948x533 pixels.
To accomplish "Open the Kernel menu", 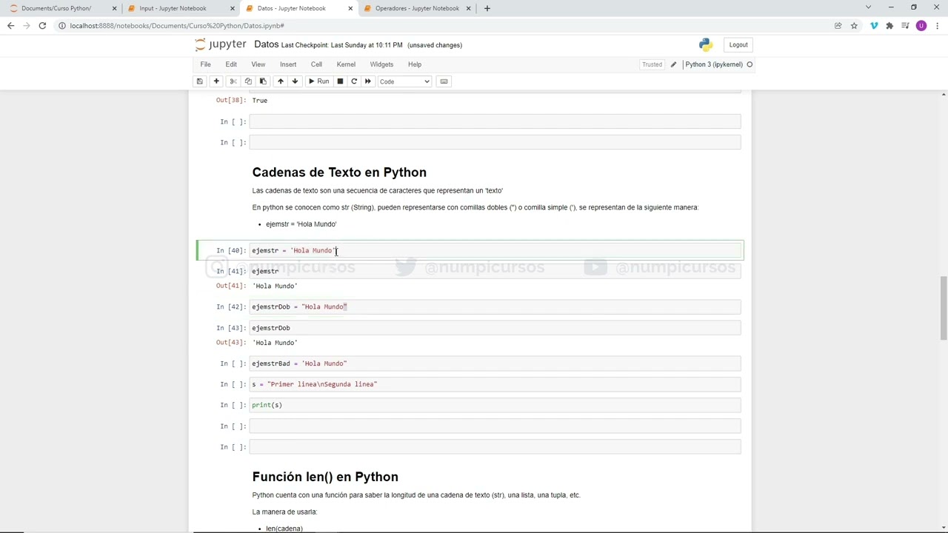I will click(x=346, y=64).
